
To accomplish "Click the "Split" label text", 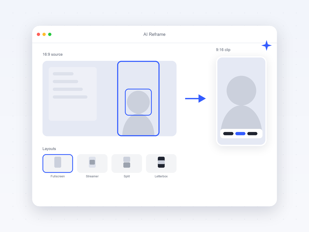I will point(127,176).
